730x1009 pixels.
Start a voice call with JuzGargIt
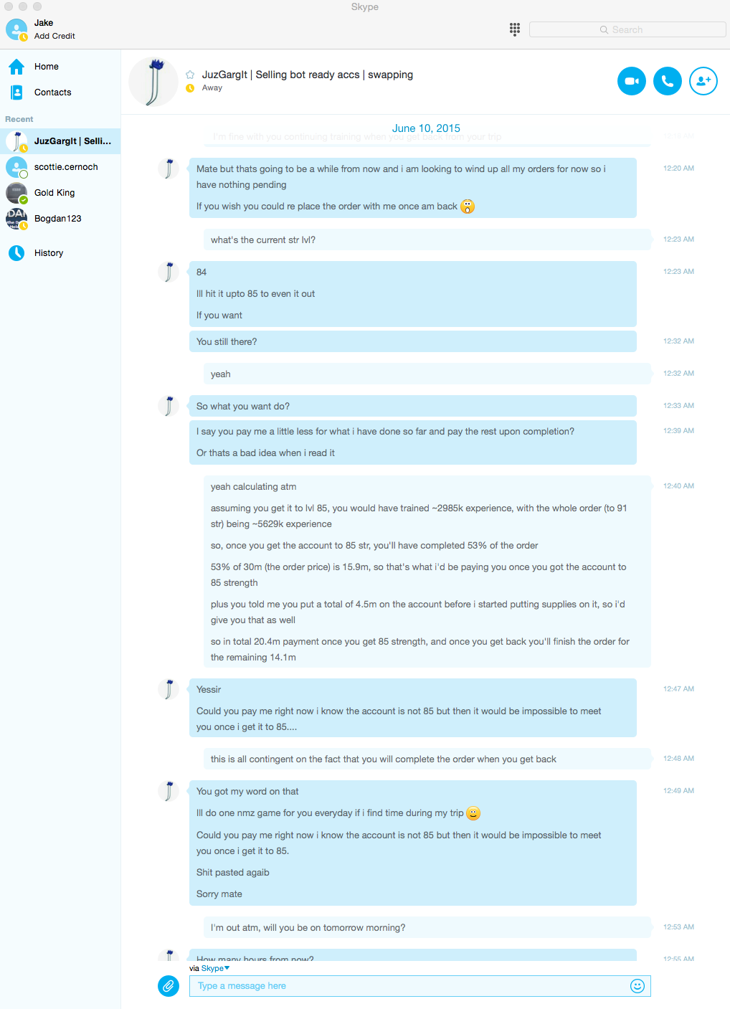click(x=668, y=81)
